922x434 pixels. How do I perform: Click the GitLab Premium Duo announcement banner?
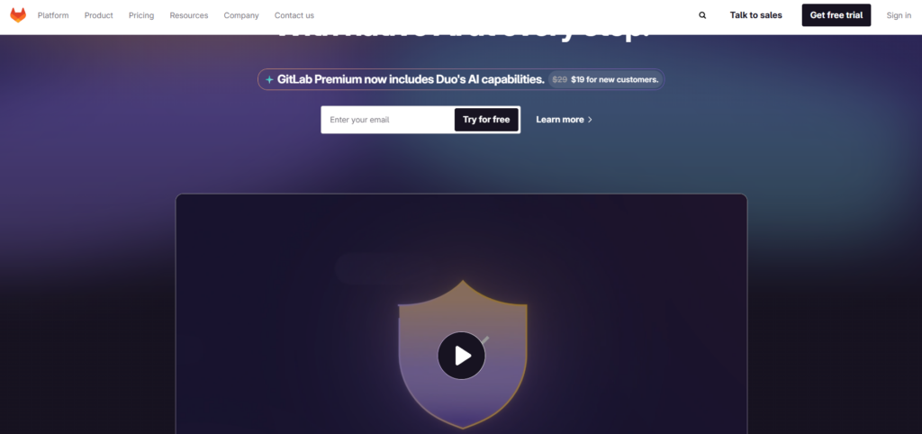(461, 79)
